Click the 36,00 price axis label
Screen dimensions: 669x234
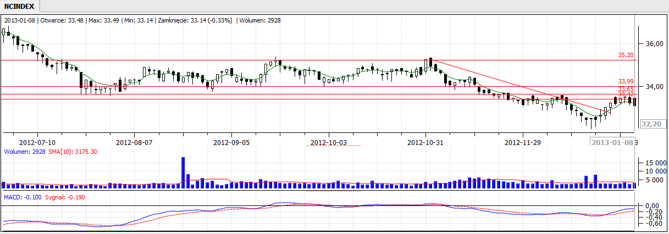651,43
